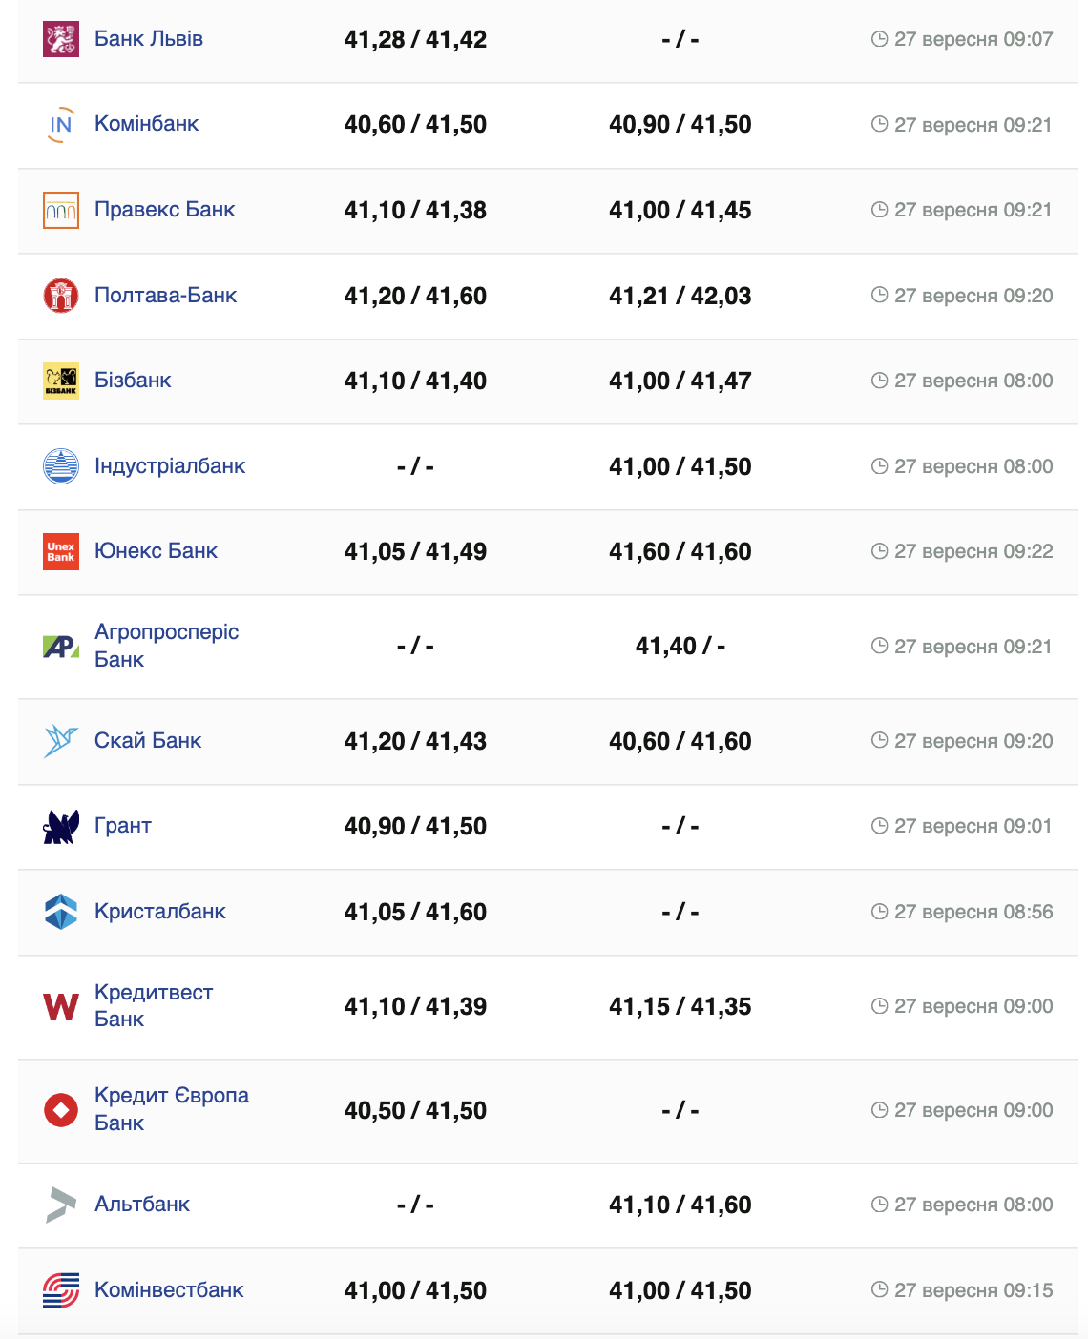Click Комінвестбанк update time 09:15
This screenshot has width=1088, height=1339.
click(x=973, y=1290)
